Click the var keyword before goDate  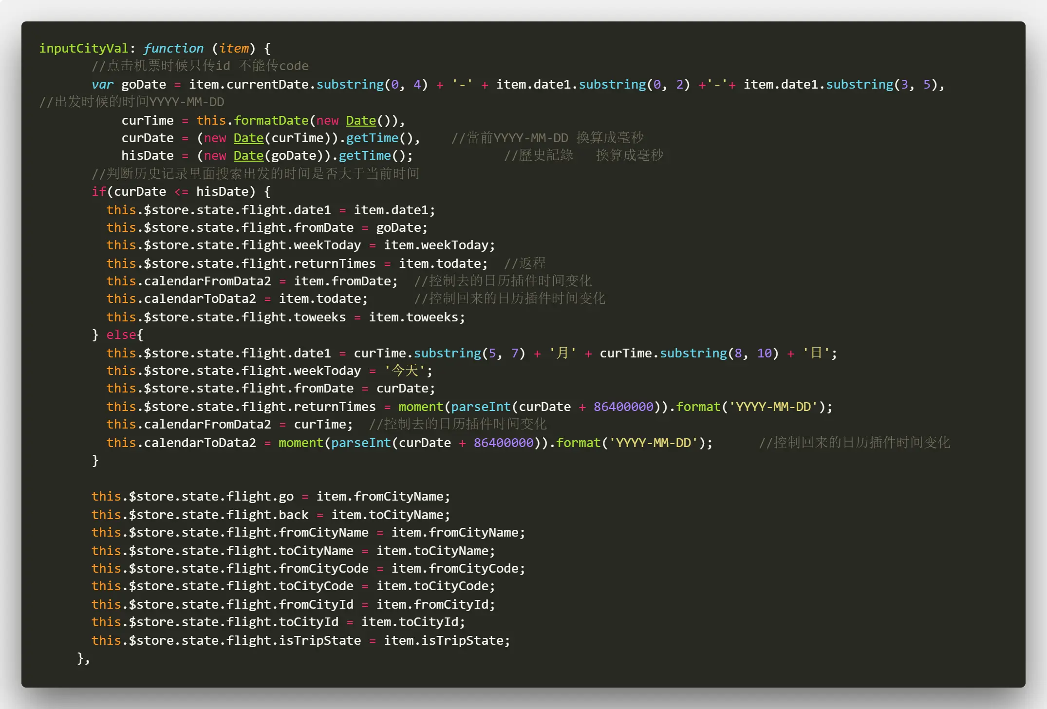pos(102,84)
